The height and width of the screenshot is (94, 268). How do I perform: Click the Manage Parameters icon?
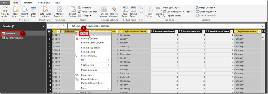click(x=60, y=9)
